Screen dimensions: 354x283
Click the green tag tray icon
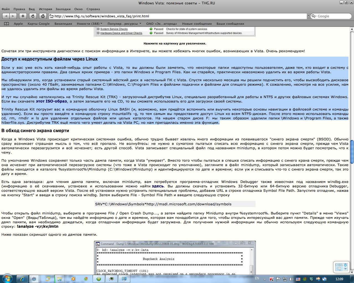click(x=311, y=279)
